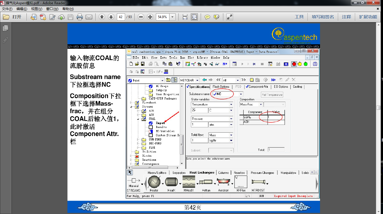
Task: Click the COAL mass fraction value cell
Action: (x=276, y=117)
